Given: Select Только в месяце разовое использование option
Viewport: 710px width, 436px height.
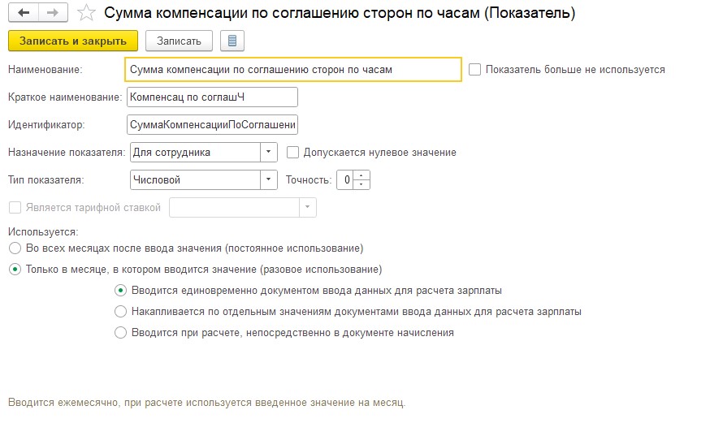Looking at the screenshot, I should 15,270.
